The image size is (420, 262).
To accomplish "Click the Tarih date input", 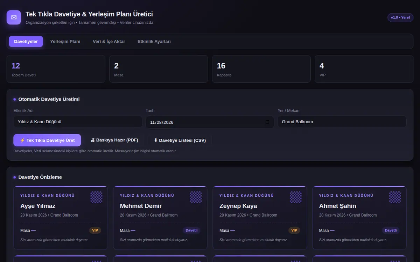I will point(210,122).
